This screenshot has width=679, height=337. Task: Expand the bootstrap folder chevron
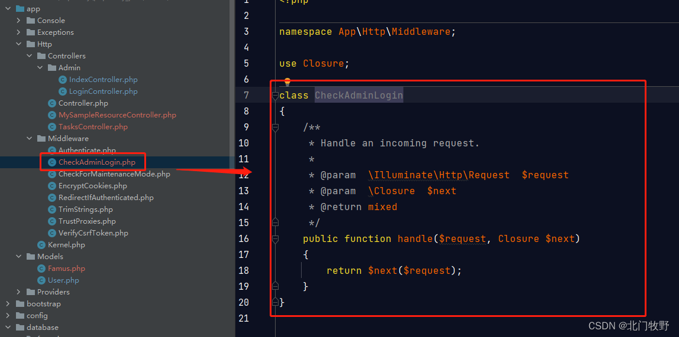click(8, 304)
